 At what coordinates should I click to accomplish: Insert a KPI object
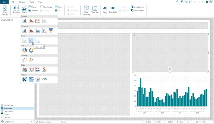point(57,10)
